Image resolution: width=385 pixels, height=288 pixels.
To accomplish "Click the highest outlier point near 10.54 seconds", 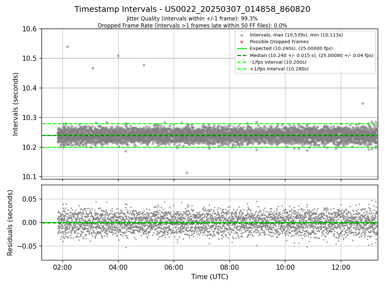I will [x=67, y=47].
